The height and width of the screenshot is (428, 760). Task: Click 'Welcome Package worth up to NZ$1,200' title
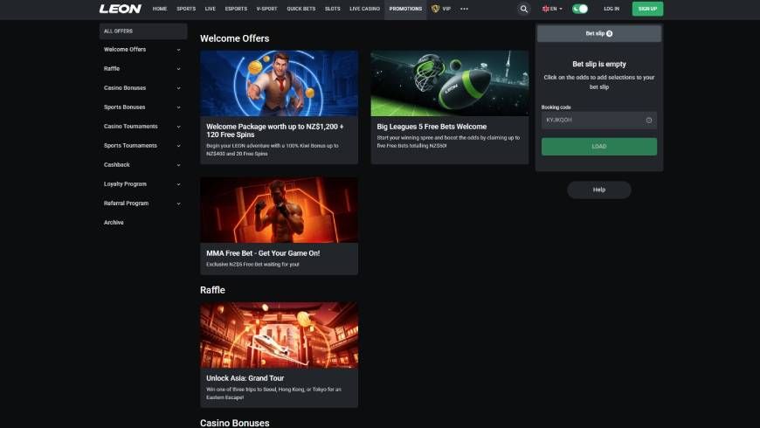(275, 130)
